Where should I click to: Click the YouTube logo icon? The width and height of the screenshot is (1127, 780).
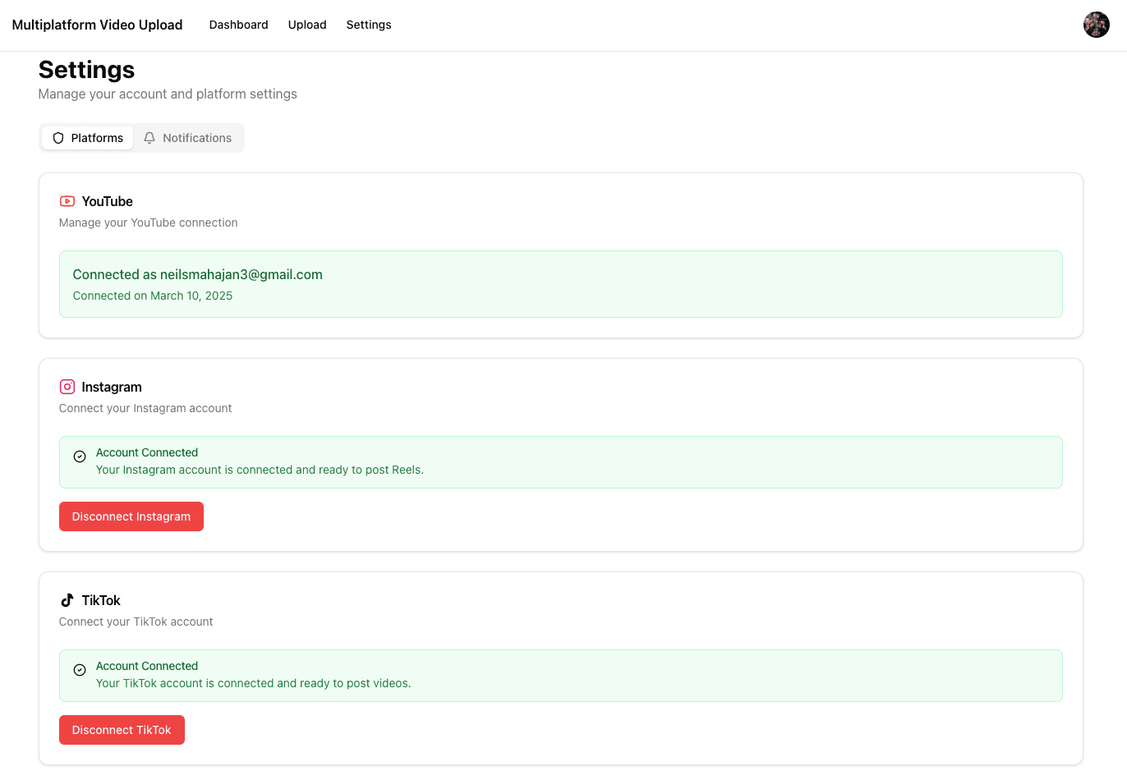point(67,201)
